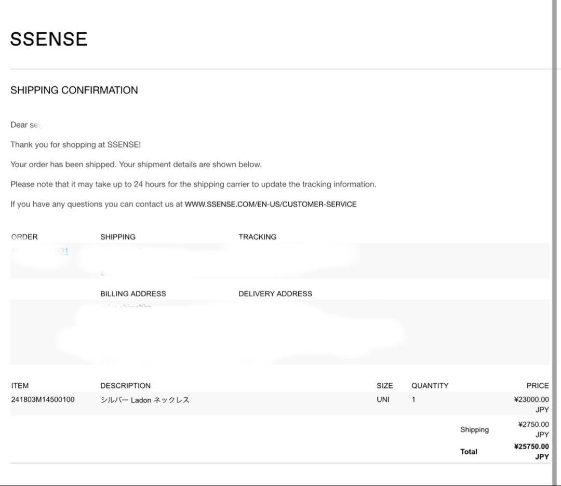Viewport: 561px width, 486px height.
Task: Click the SHIPPING CONFIRMATION heading
Action: coord(74,90)
